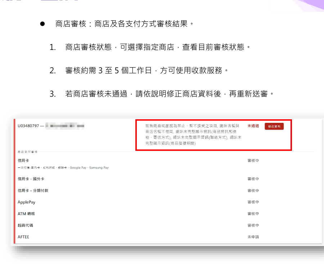Click the line 審核約需 3 至 5 個工作日
324x273 pixels.
[x=147, y=70]
